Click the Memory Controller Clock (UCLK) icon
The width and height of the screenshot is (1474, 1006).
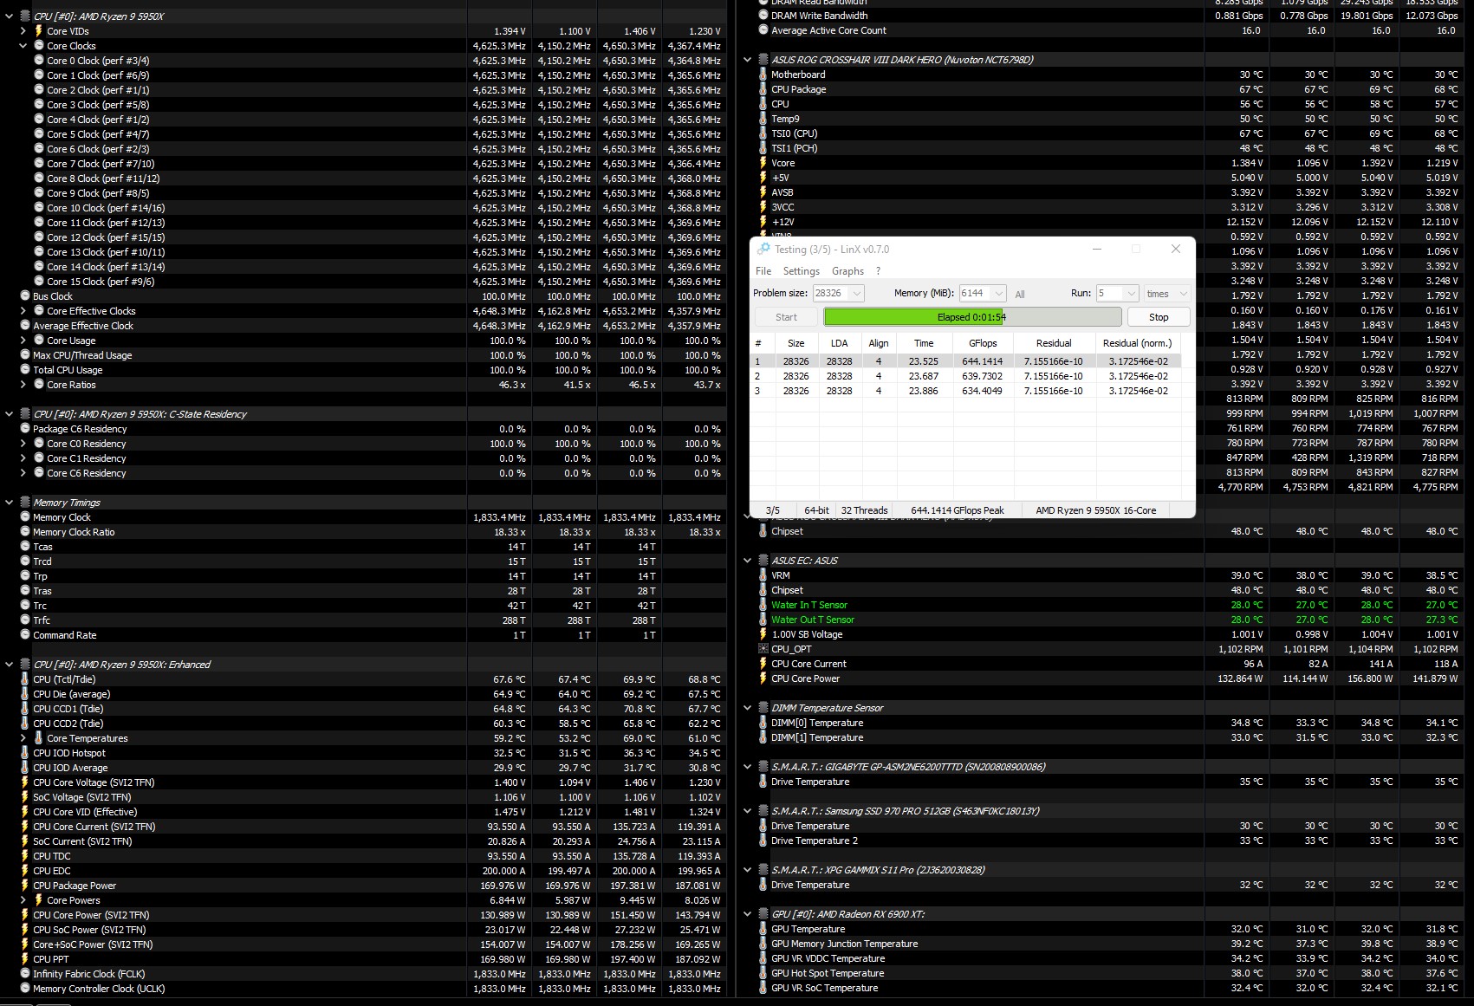pos(25,989)
